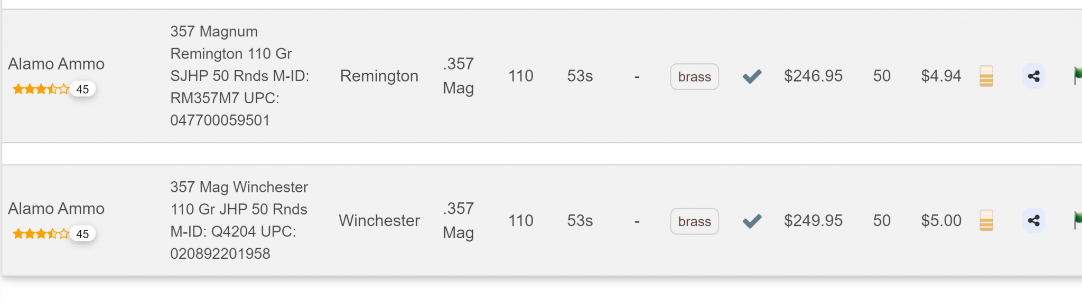This screenshot has height=303, width=1082.
Task: Click the $246.95 price in Remington row
Action: tap(813, 76)
